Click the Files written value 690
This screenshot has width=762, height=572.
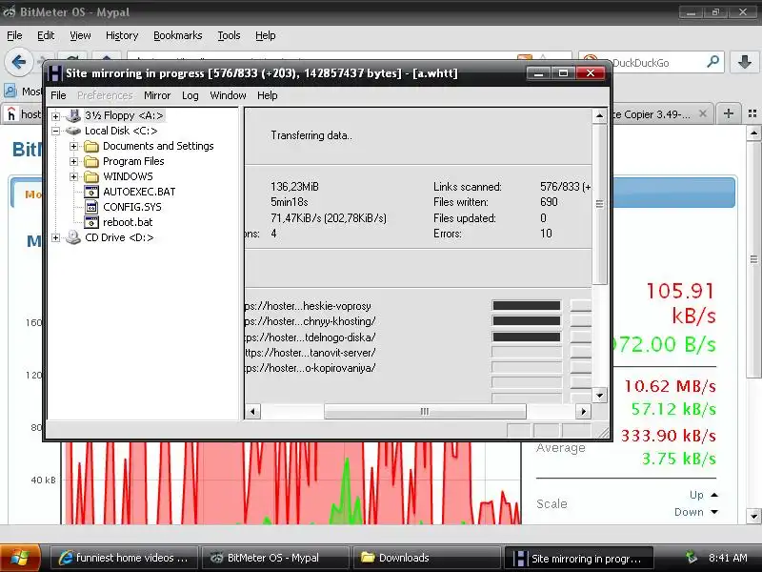click(549, 202)
